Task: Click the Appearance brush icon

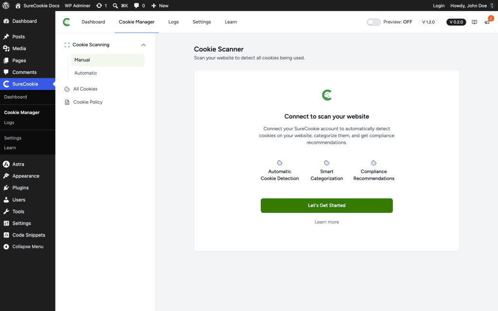Action: pos(6,176)
